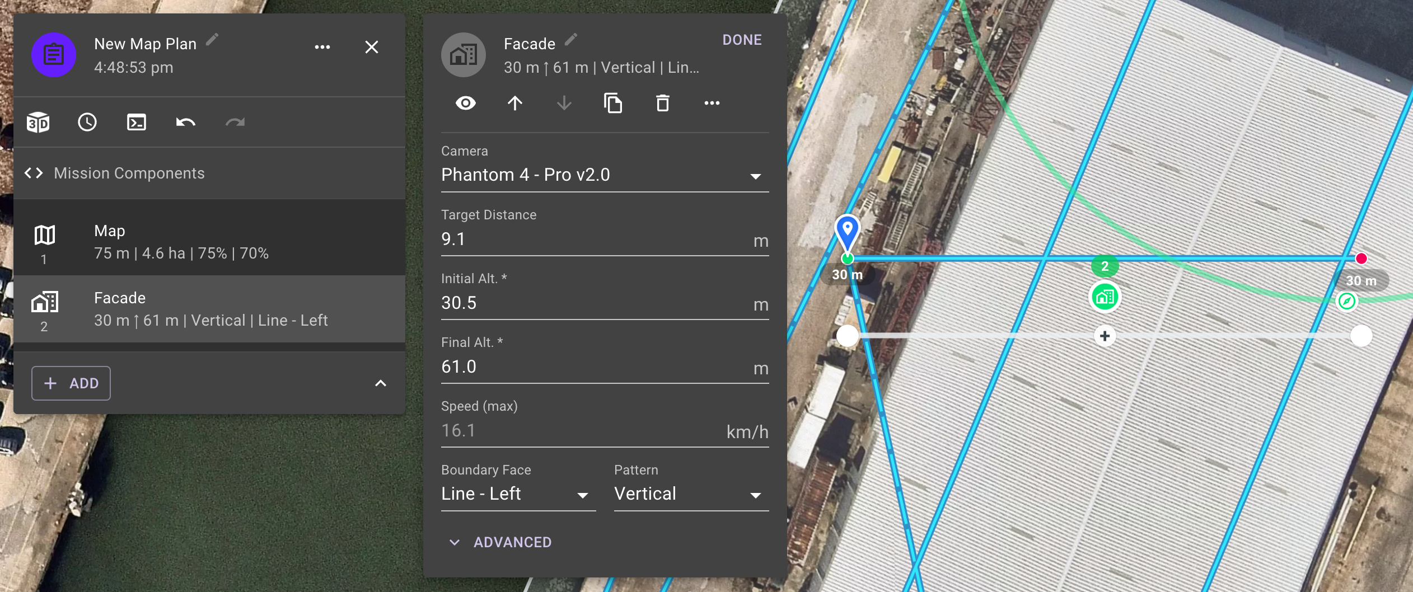Click the Facade header building icon
Viewport: 1413px width, 592px height.
pyautogui.click(x=464, y=55)
